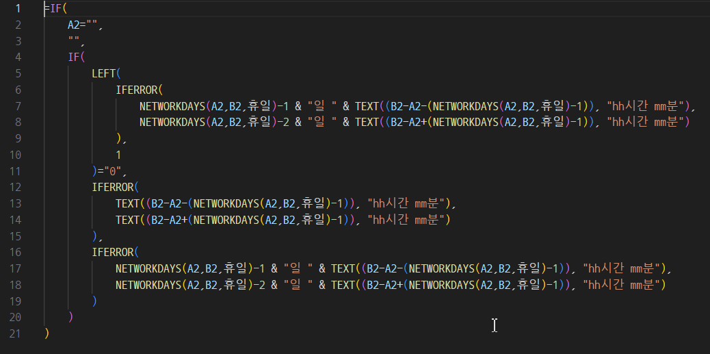Image resolution: width=710 pixels, height=354 pixels.
Task: Click line number 11 in the gutter
Action: point(15,171)
